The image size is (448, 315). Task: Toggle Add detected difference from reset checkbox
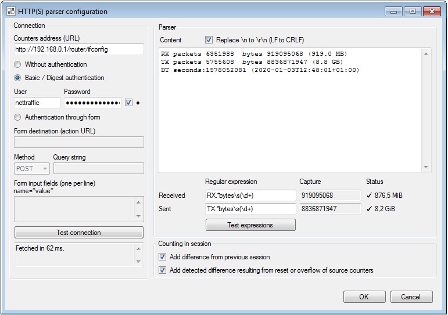pyautogui.click(x=163, y=270)
